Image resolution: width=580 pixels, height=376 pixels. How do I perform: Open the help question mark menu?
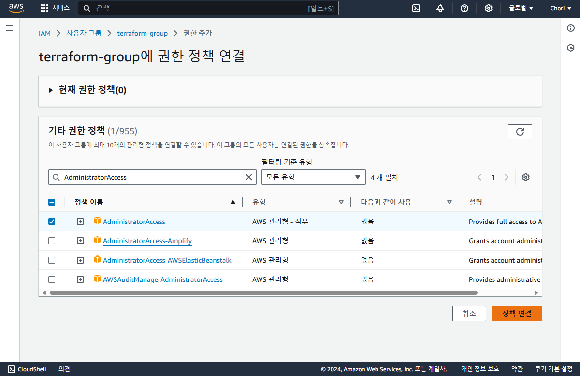point(464,8)
